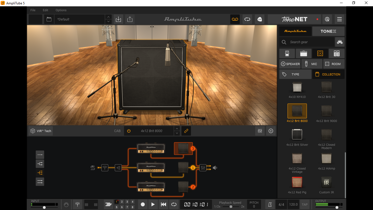Open the custom shop car icon
This screenshot has height=210, width=373.
(x=340, y=42)
